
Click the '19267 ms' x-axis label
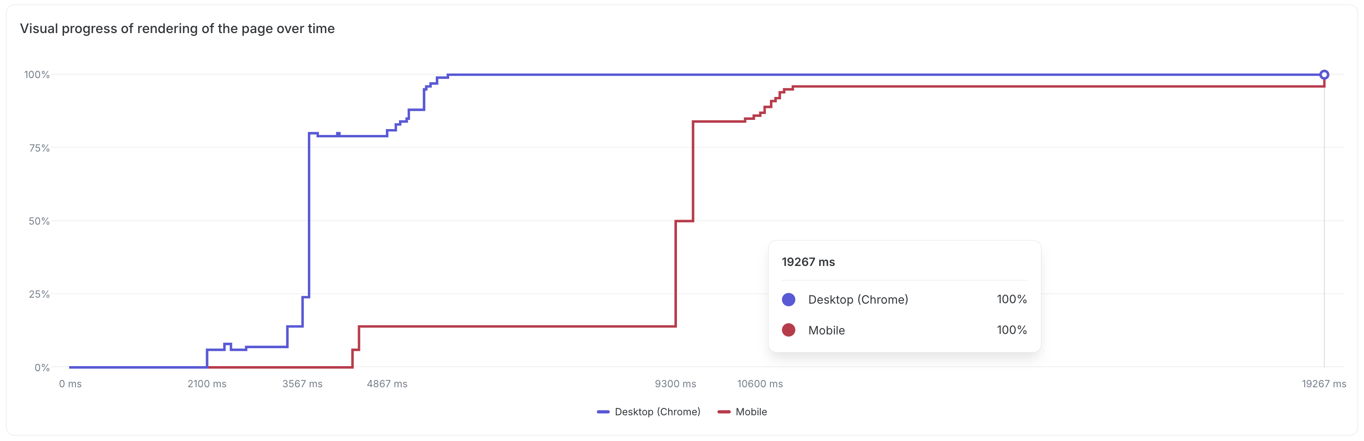(x=1324, y=384)
